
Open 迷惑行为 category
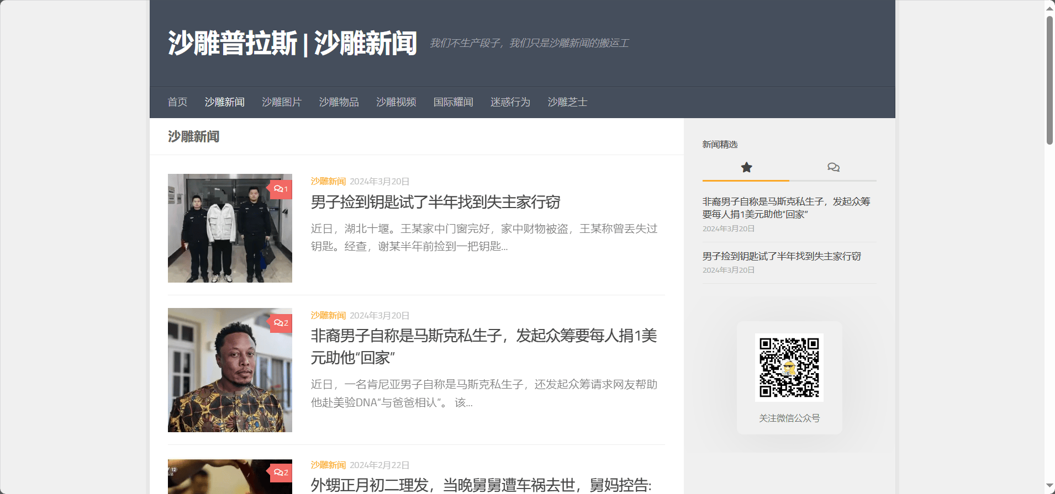tap(510, 102)
